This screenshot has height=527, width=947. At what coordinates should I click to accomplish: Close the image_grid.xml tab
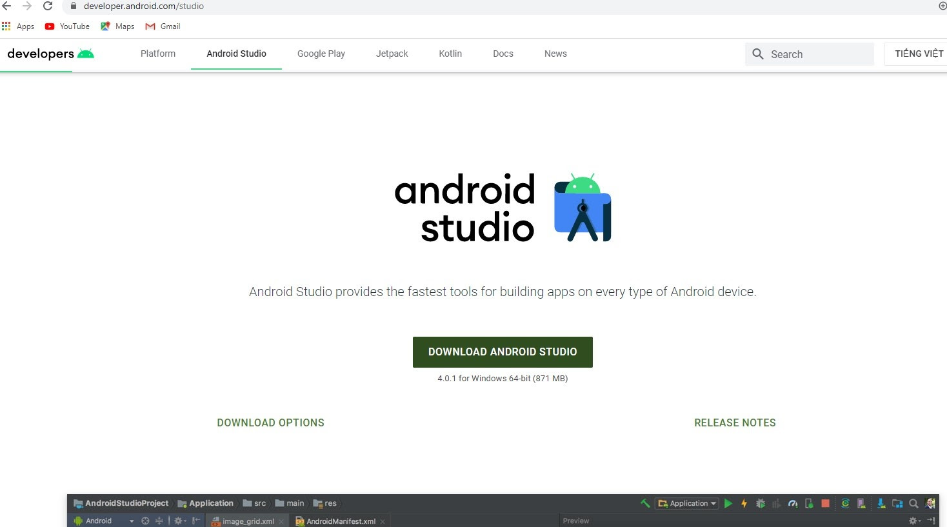tap(281, 522)
